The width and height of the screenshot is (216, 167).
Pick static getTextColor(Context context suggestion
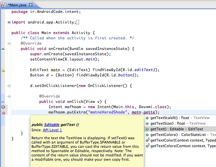[182, 140]
